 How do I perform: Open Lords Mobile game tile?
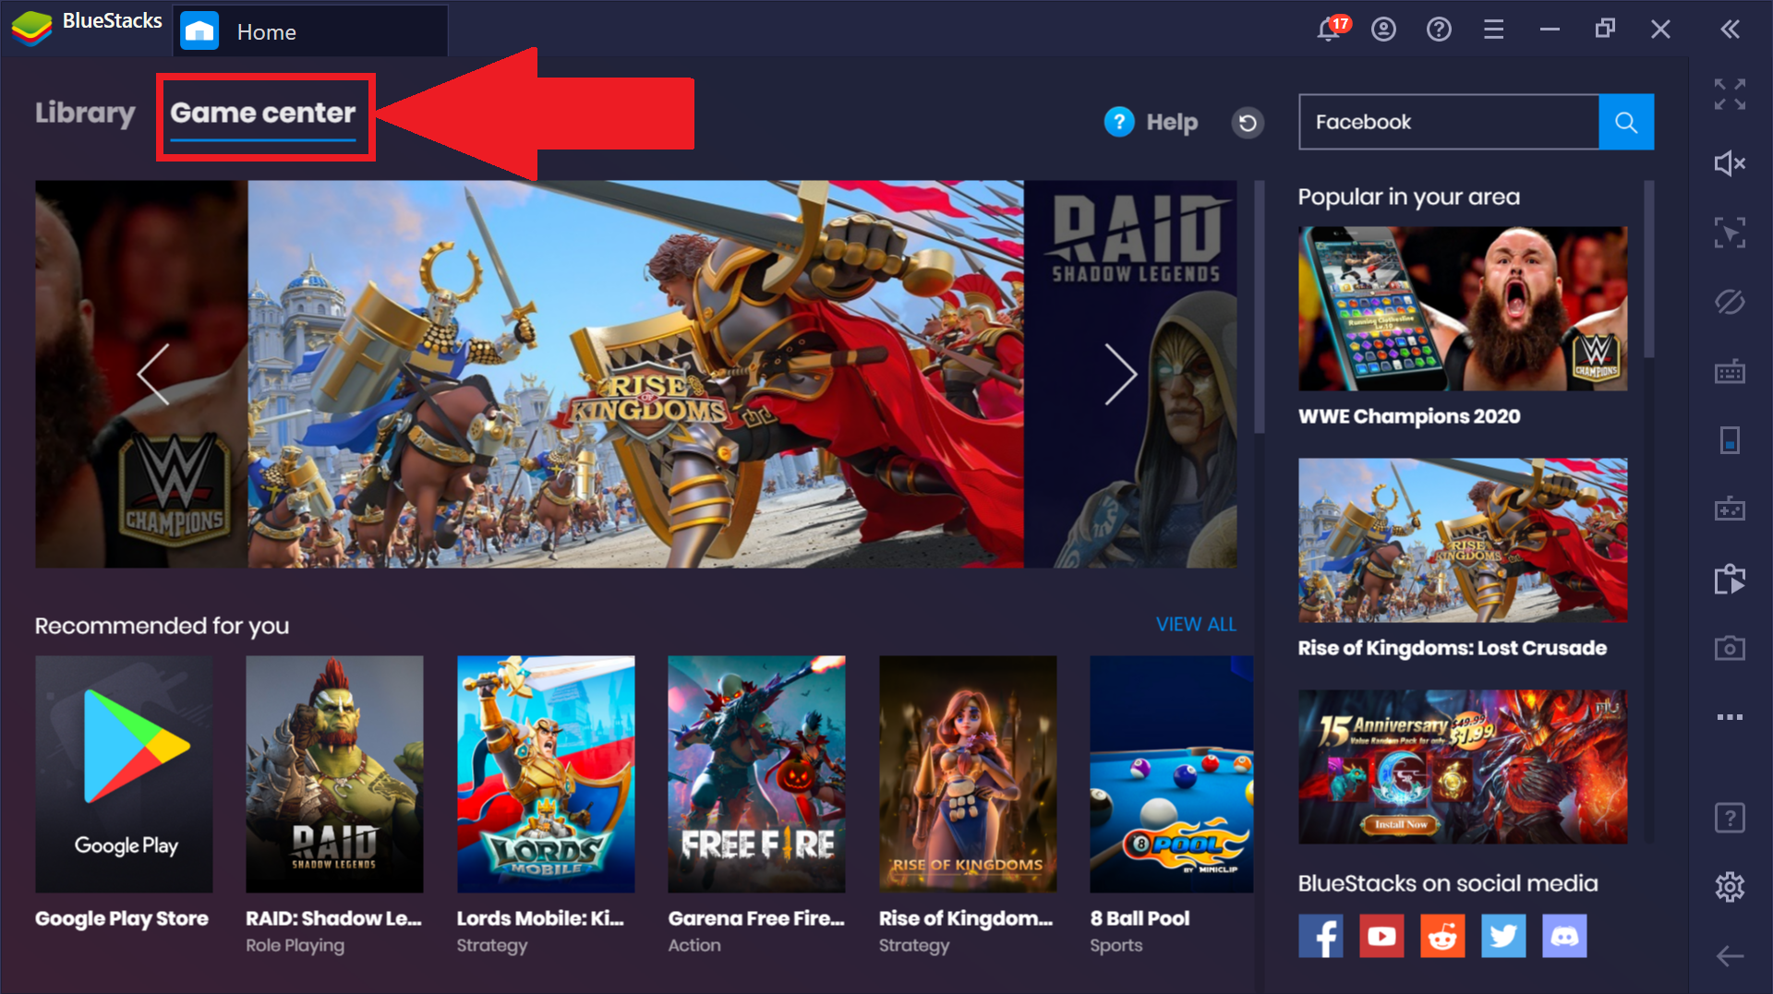point(546,773)
